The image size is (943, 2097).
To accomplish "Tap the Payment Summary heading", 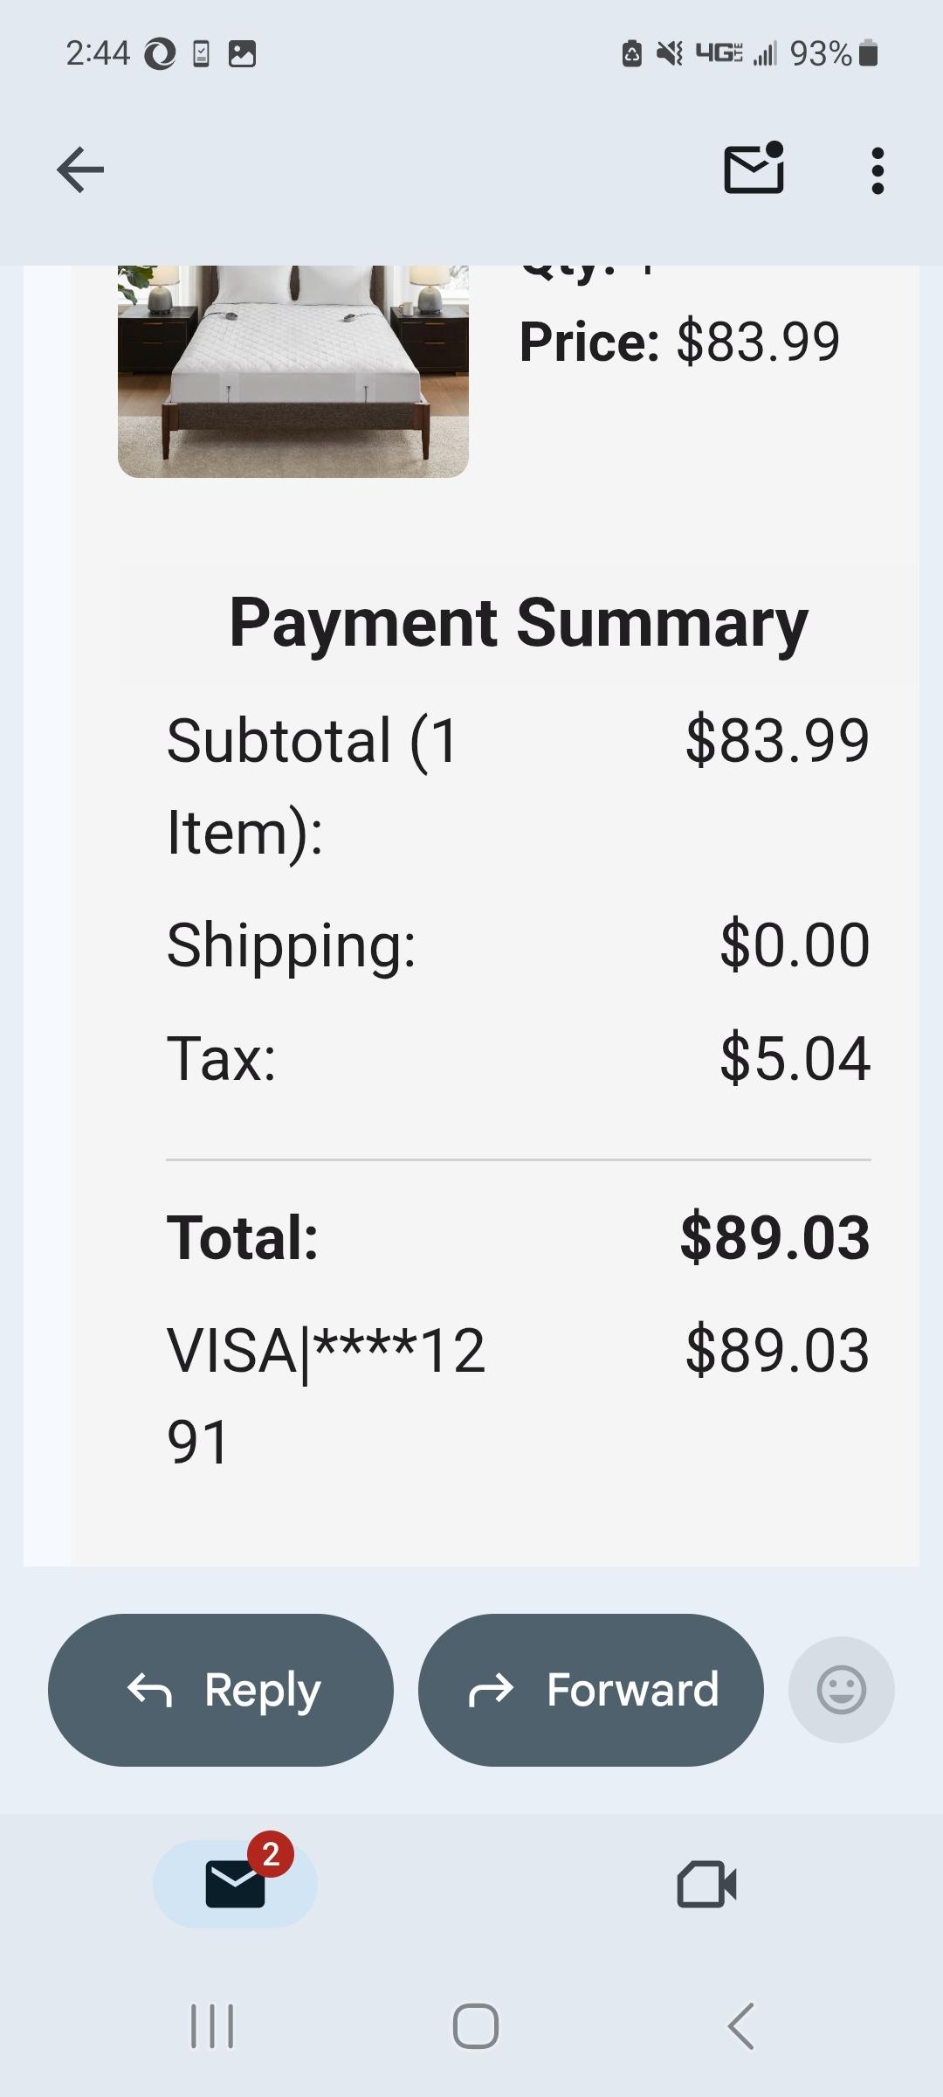I will tap(519, 622).
